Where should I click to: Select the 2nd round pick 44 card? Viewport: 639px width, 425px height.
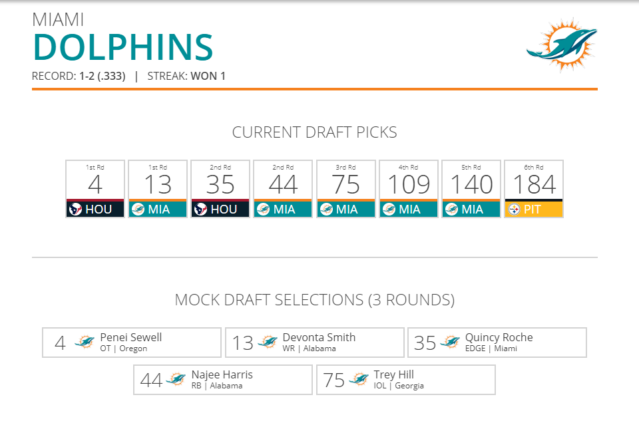283,189
